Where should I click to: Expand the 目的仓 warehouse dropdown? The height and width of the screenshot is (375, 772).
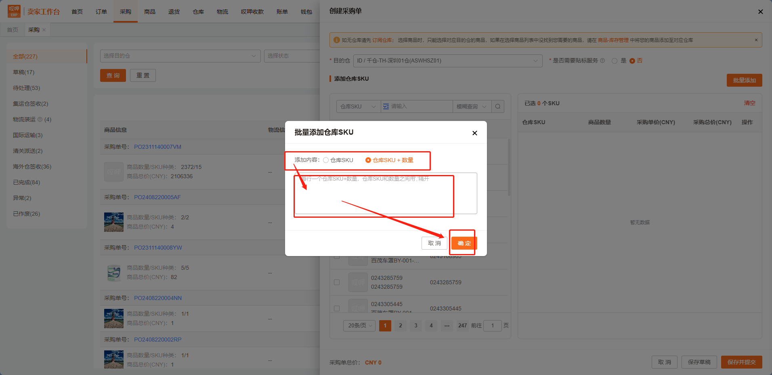[448, 61]
